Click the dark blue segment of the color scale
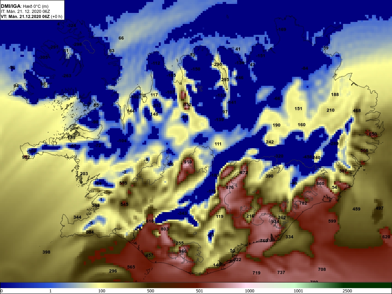Image resolution: width=392 pixels, height=294 pixels. click(x=25, y=285)
